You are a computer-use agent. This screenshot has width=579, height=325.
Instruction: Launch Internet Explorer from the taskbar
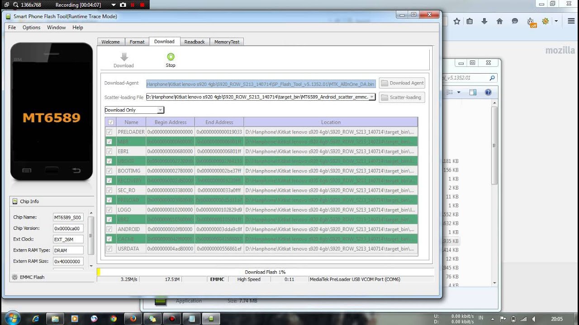coord(36,318)
